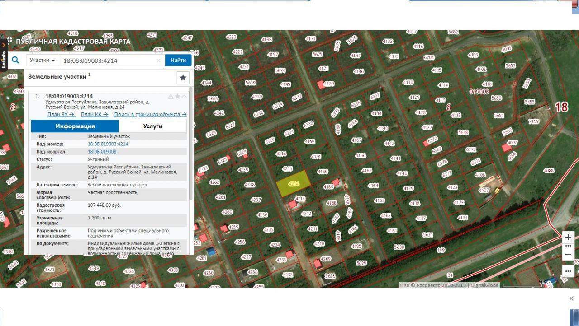Click value 1 200 кв. м

tap(100, 218)
